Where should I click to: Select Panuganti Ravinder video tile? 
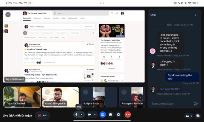[x=132, y=97]
